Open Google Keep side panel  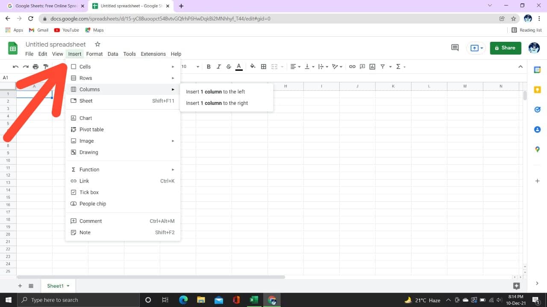538,90
